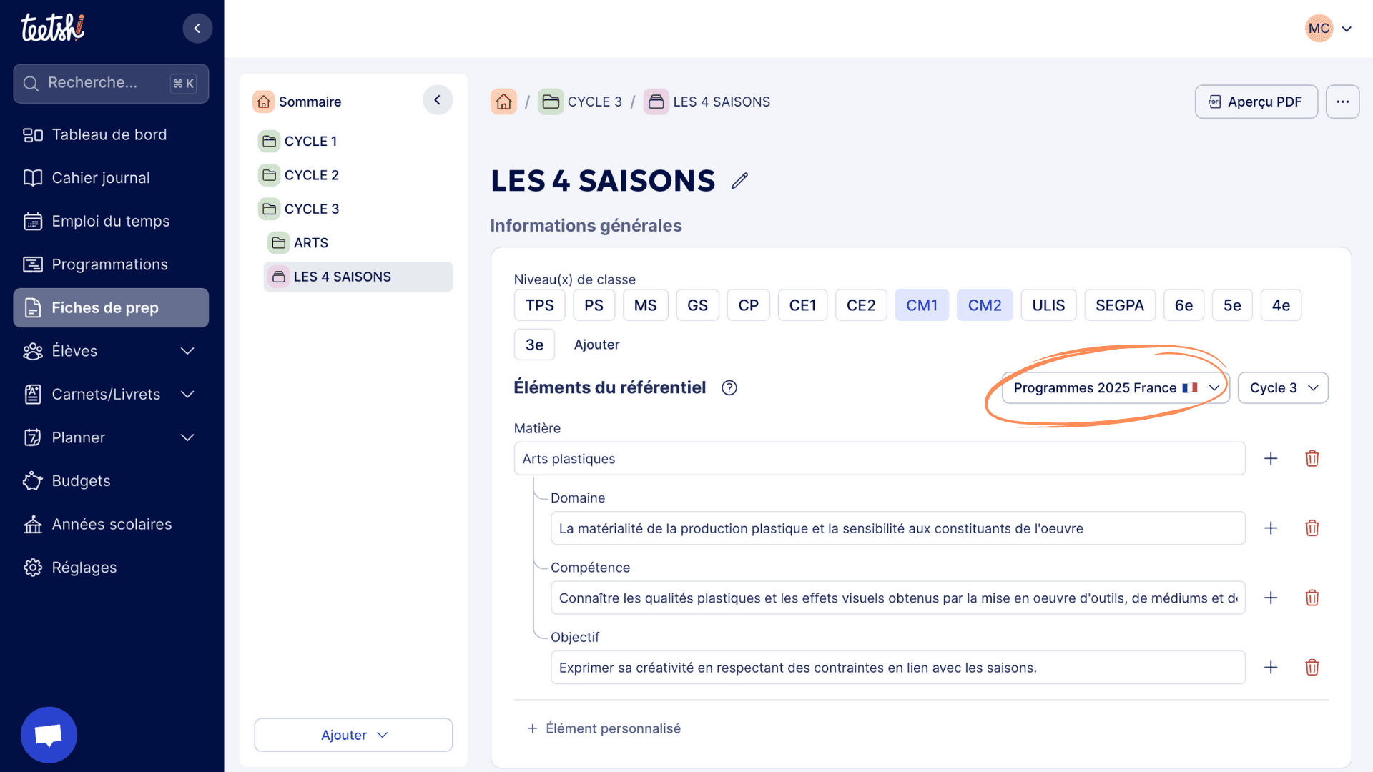Add an Élément personnalisé
The image size is (1373, 772).
(604, 728)
